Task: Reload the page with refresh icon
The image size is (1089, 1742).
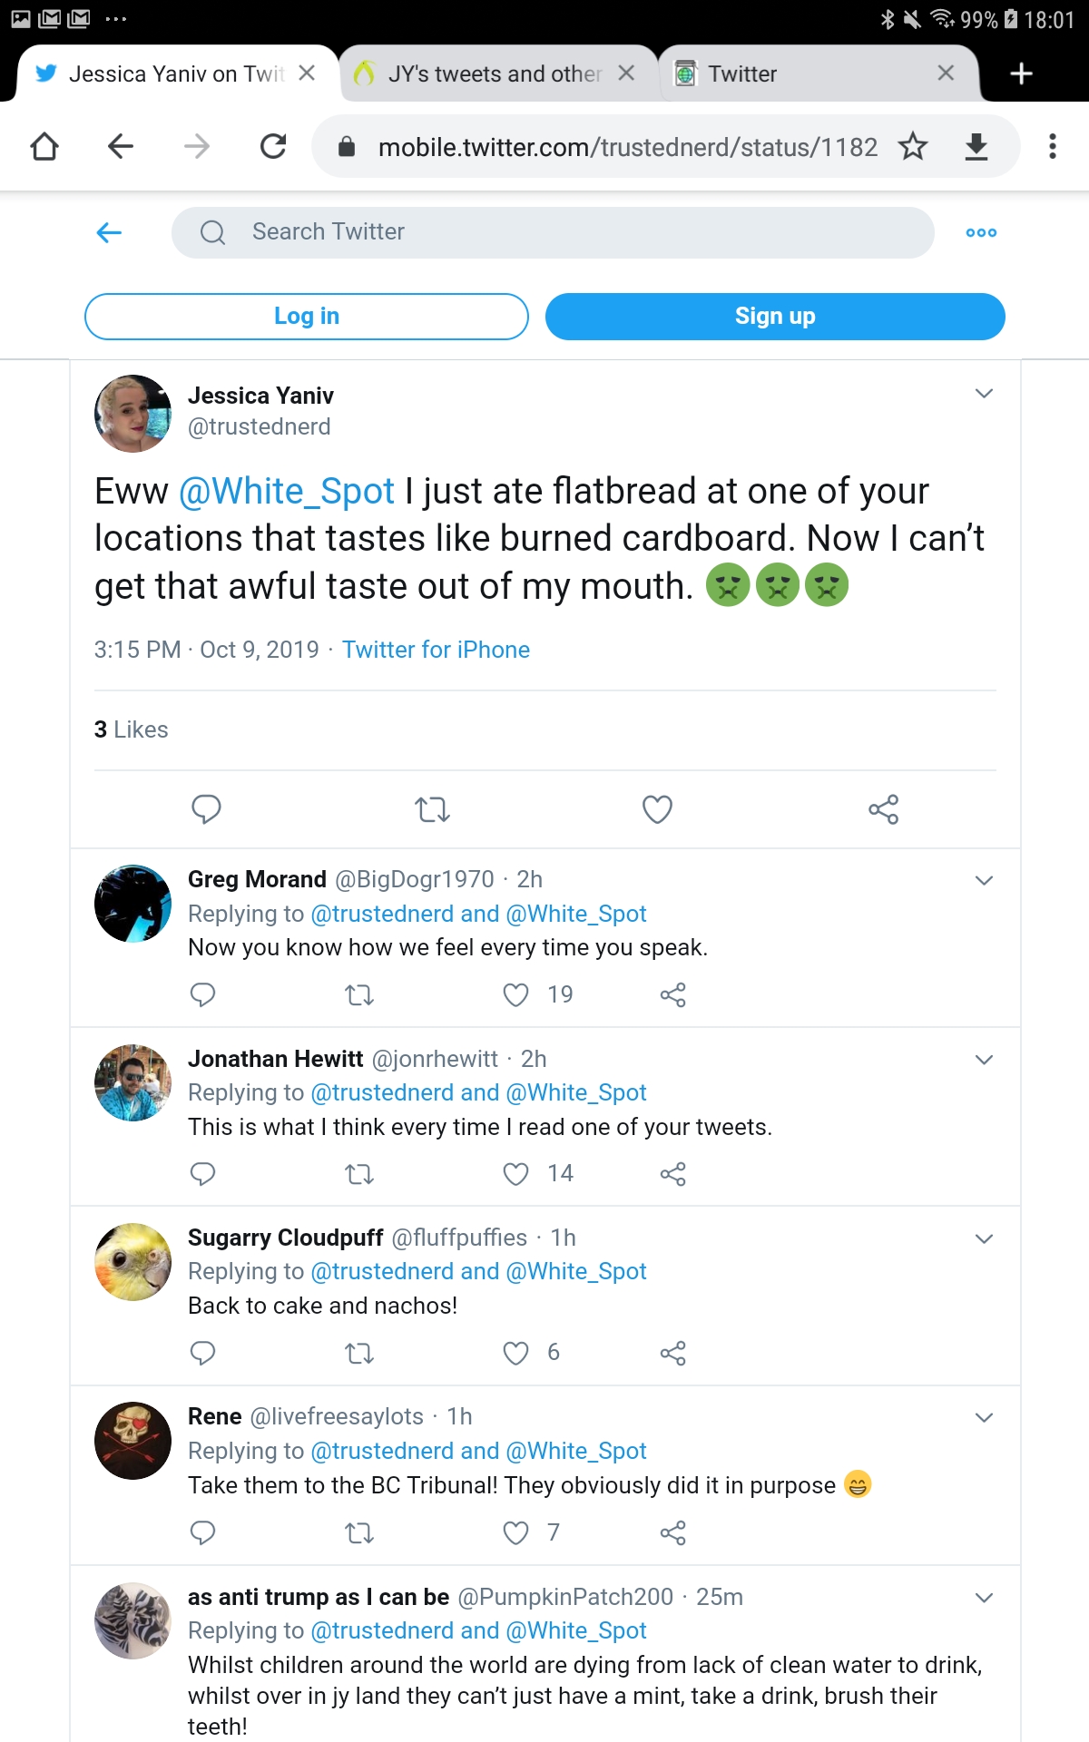Action: click(x=273, y=146)
